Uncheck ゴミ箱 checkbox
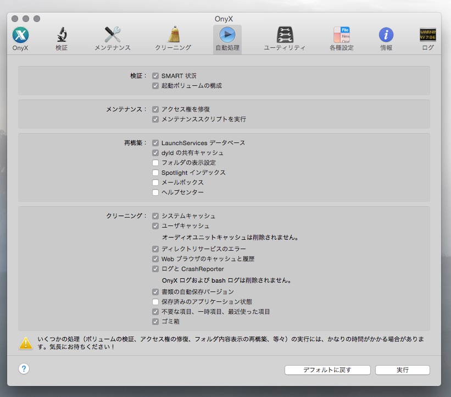This screenshot has width=451, height=397. pos(155,322)
